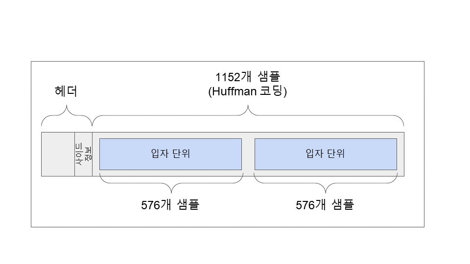Screen dimensions: 470x264
Task: Click the bottom border of the outer frame
Action: [227, 227]
